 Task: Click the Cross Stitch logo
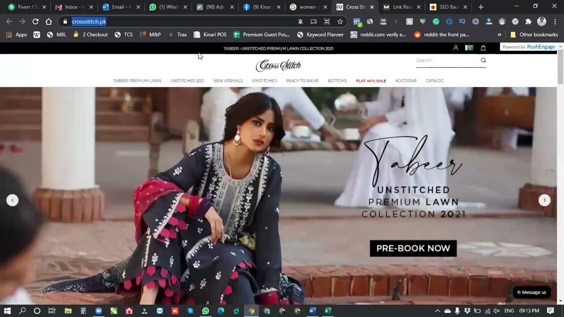coord(278,66)
